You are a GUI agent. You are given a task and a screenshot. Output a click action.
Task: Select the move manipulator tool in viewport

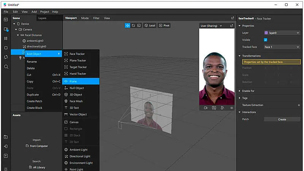(128, 25)
